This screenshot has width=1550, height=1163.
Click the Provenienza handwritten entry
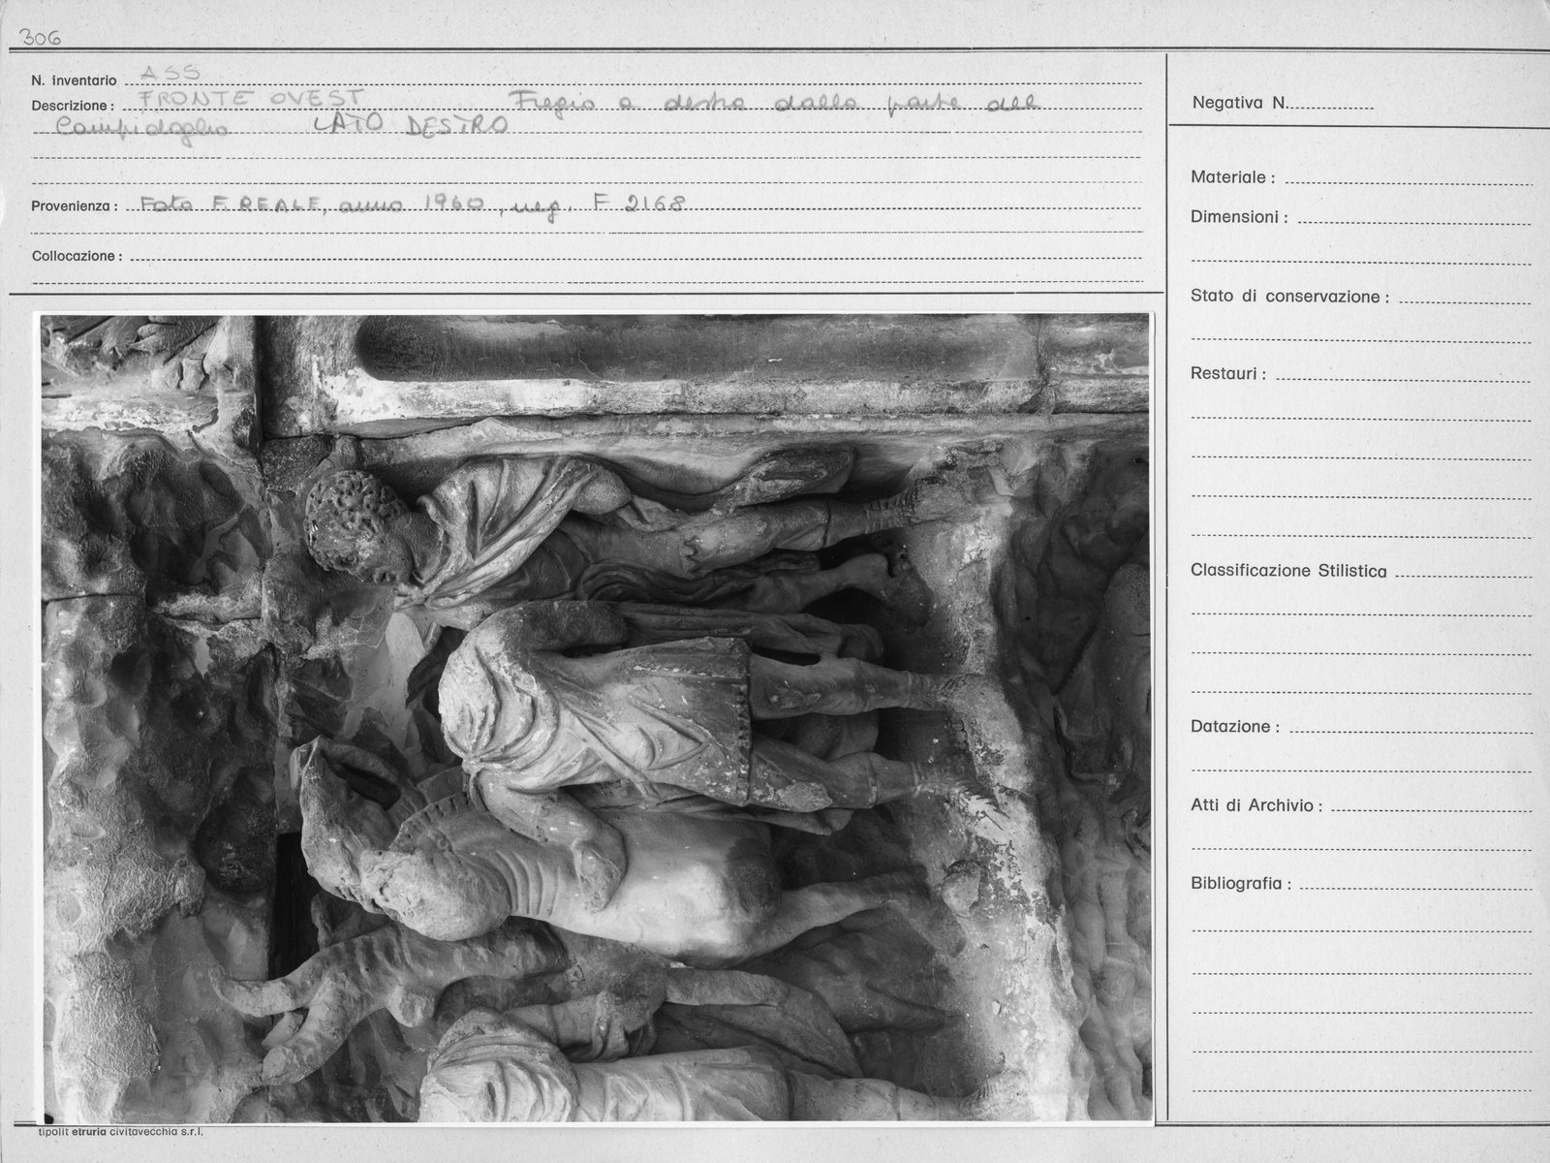414,204
